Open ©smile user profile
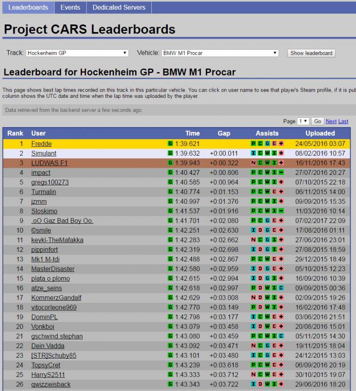This screenshot has height=391, width=356. [x=41, y=230]
